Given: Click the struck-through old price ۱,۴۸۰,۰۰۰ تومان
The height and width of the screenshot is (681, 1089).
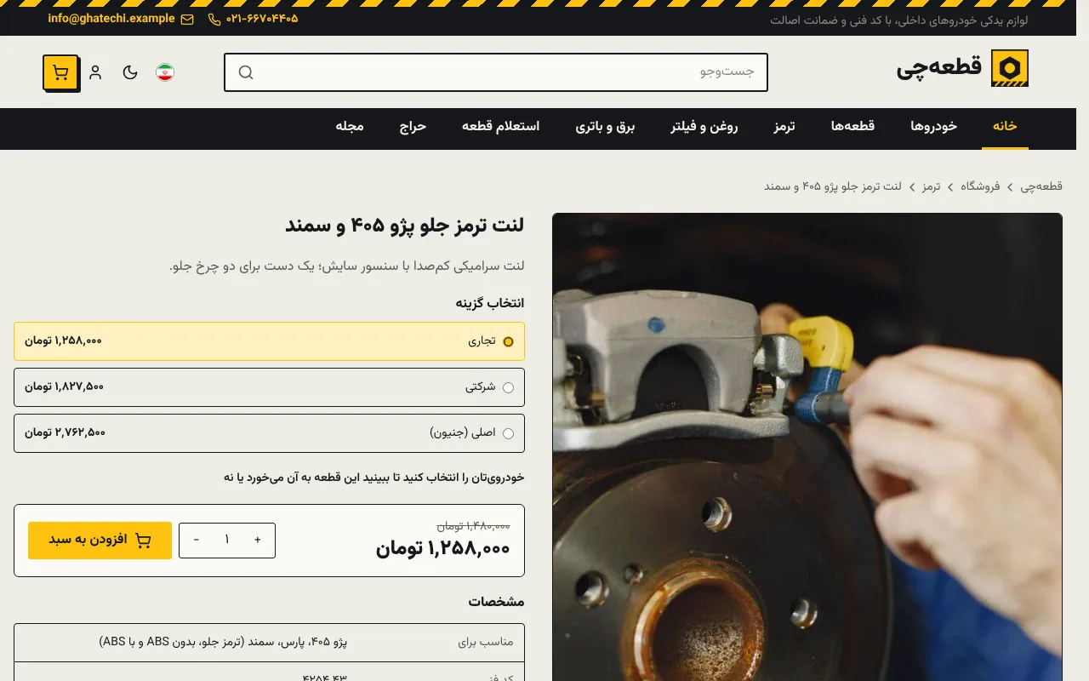Looking at the screenshot, I should pos(474,526).
